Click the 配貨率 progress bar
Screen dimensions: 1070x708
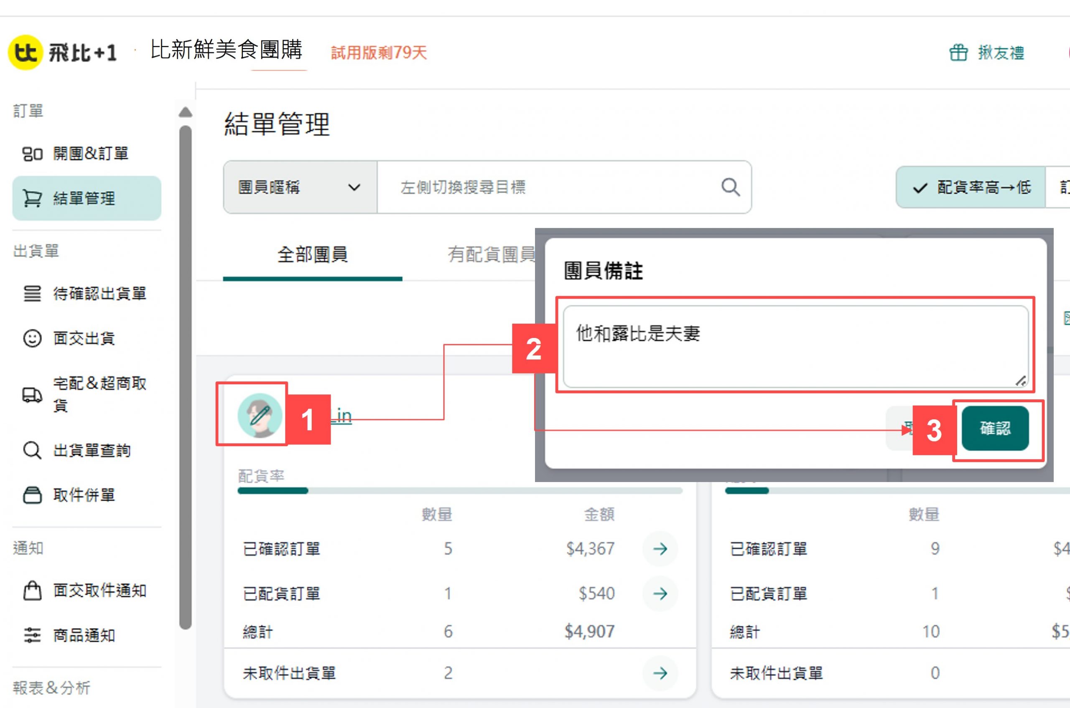(x=459, y=491)
